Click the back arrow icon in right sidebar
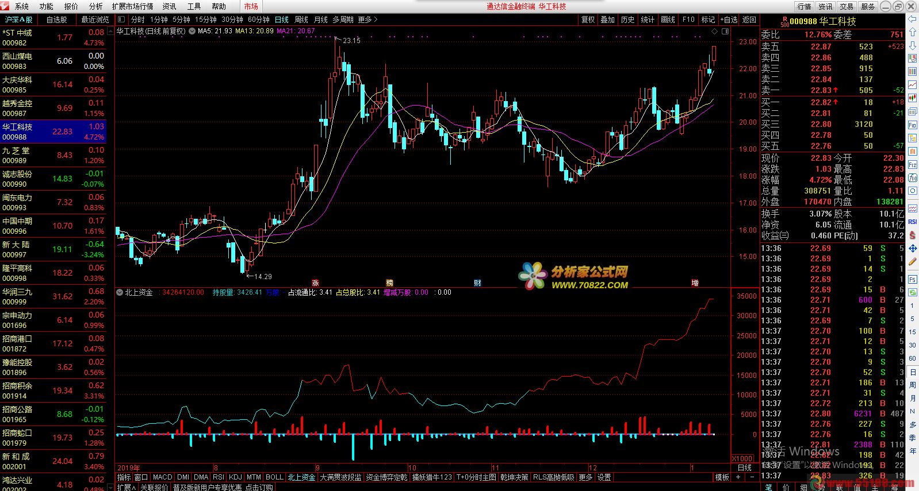This screenshot has height=491, width=919. pos(912,19)
